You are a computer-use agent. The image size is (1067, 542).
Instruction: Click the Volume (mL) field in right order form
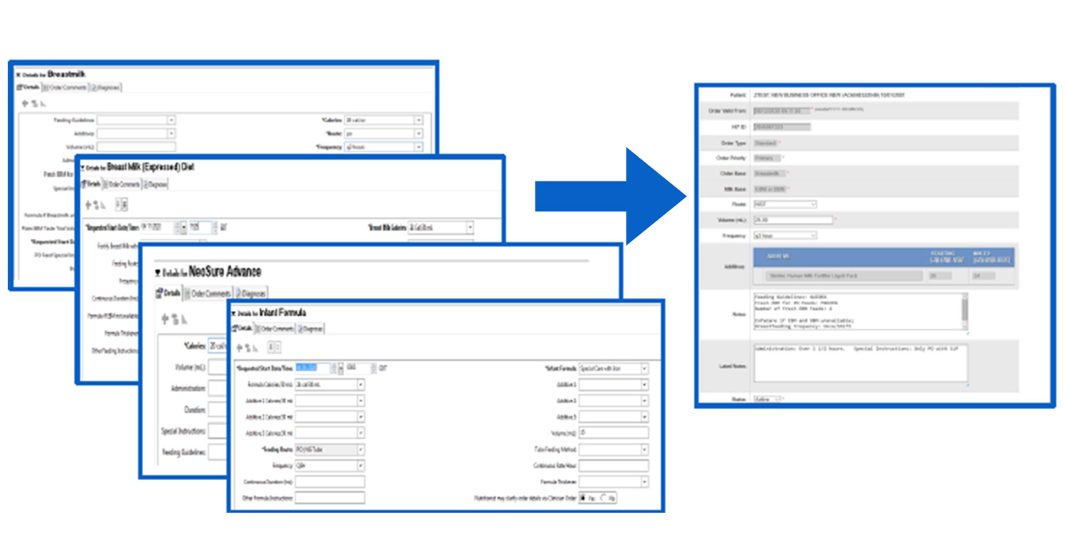792,220
